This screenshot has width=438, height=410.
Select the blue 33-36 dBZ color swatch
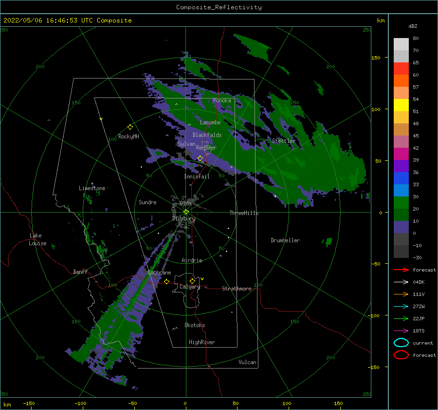click(401, 178)
